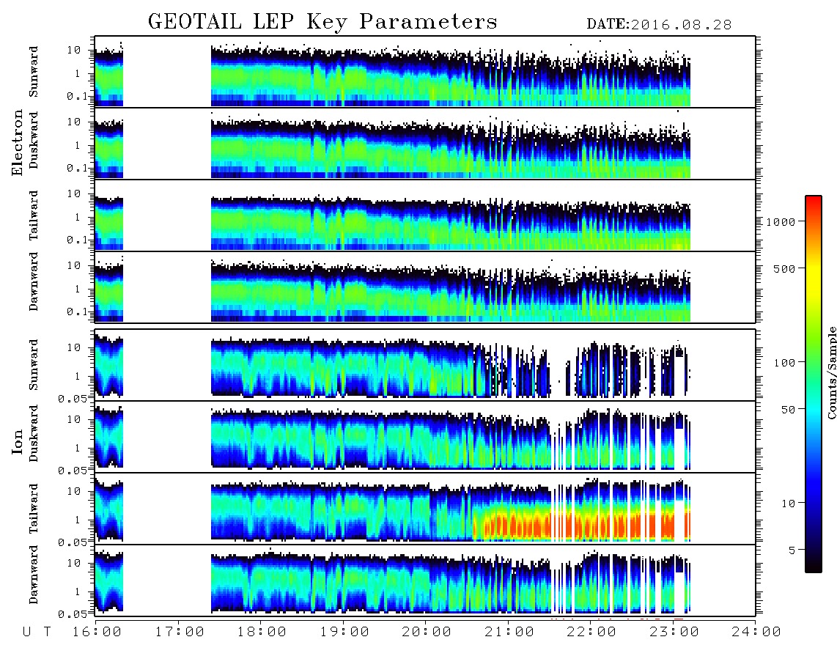This screenshot has height=645, width=837.
Task: Click the 22:00 time tick label
Action: 591,633
